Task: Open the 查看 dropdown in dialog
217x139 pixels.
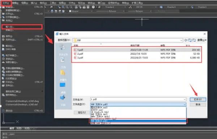Action: pyautogui.click(x=202, y=40)
